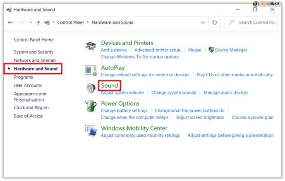Click Adjust system volume
This screenshot has width=285, height=181.
122,93
